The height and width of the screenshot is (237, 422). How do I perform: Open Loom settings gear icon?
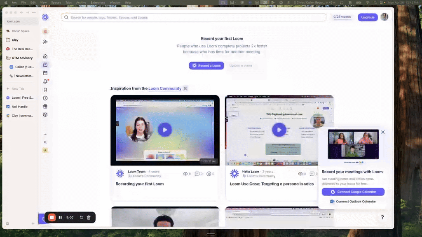pyautogui.click(x=45, y=115)
